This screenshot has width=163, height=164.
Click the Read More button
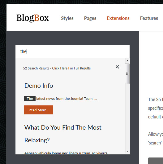tap(39, 110)
